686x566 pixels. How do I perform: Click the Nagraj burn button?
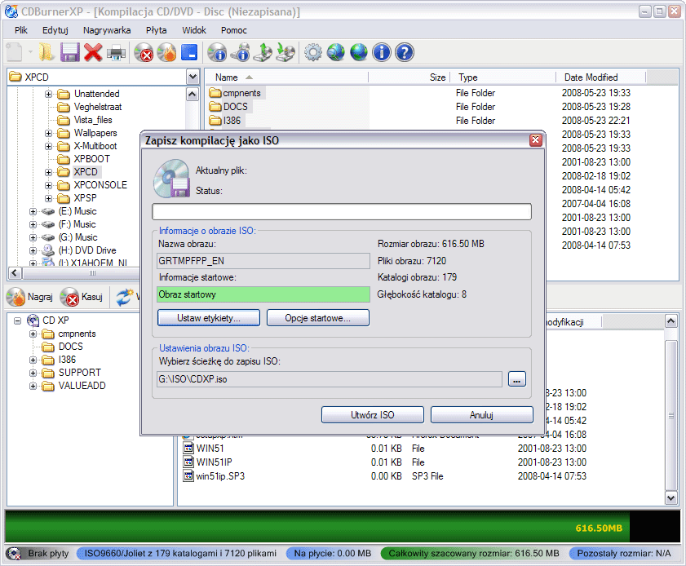[x=29, y=297]
